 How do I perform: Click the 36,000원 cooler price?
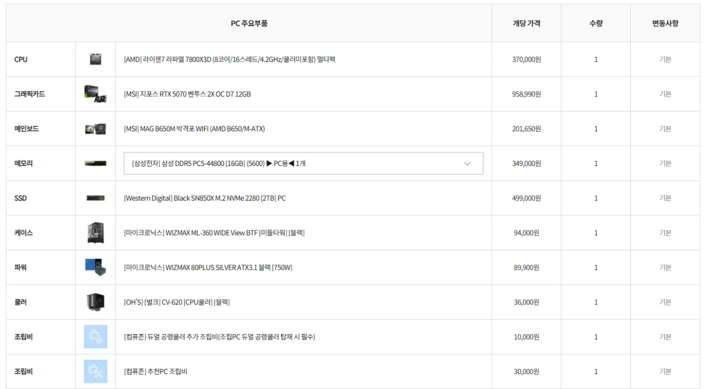tap(526, 302)
